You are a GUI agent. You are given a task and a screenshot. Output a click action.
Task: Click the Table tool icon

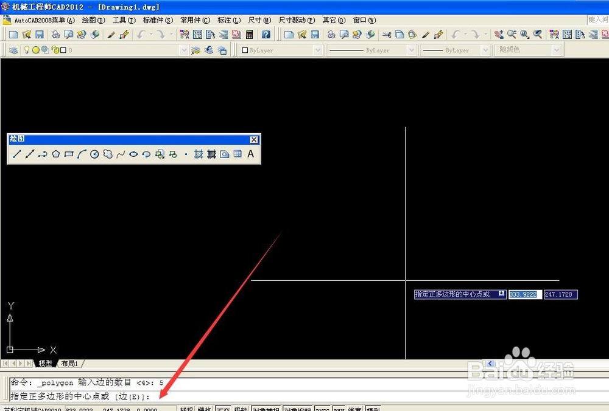coord(238,154)
